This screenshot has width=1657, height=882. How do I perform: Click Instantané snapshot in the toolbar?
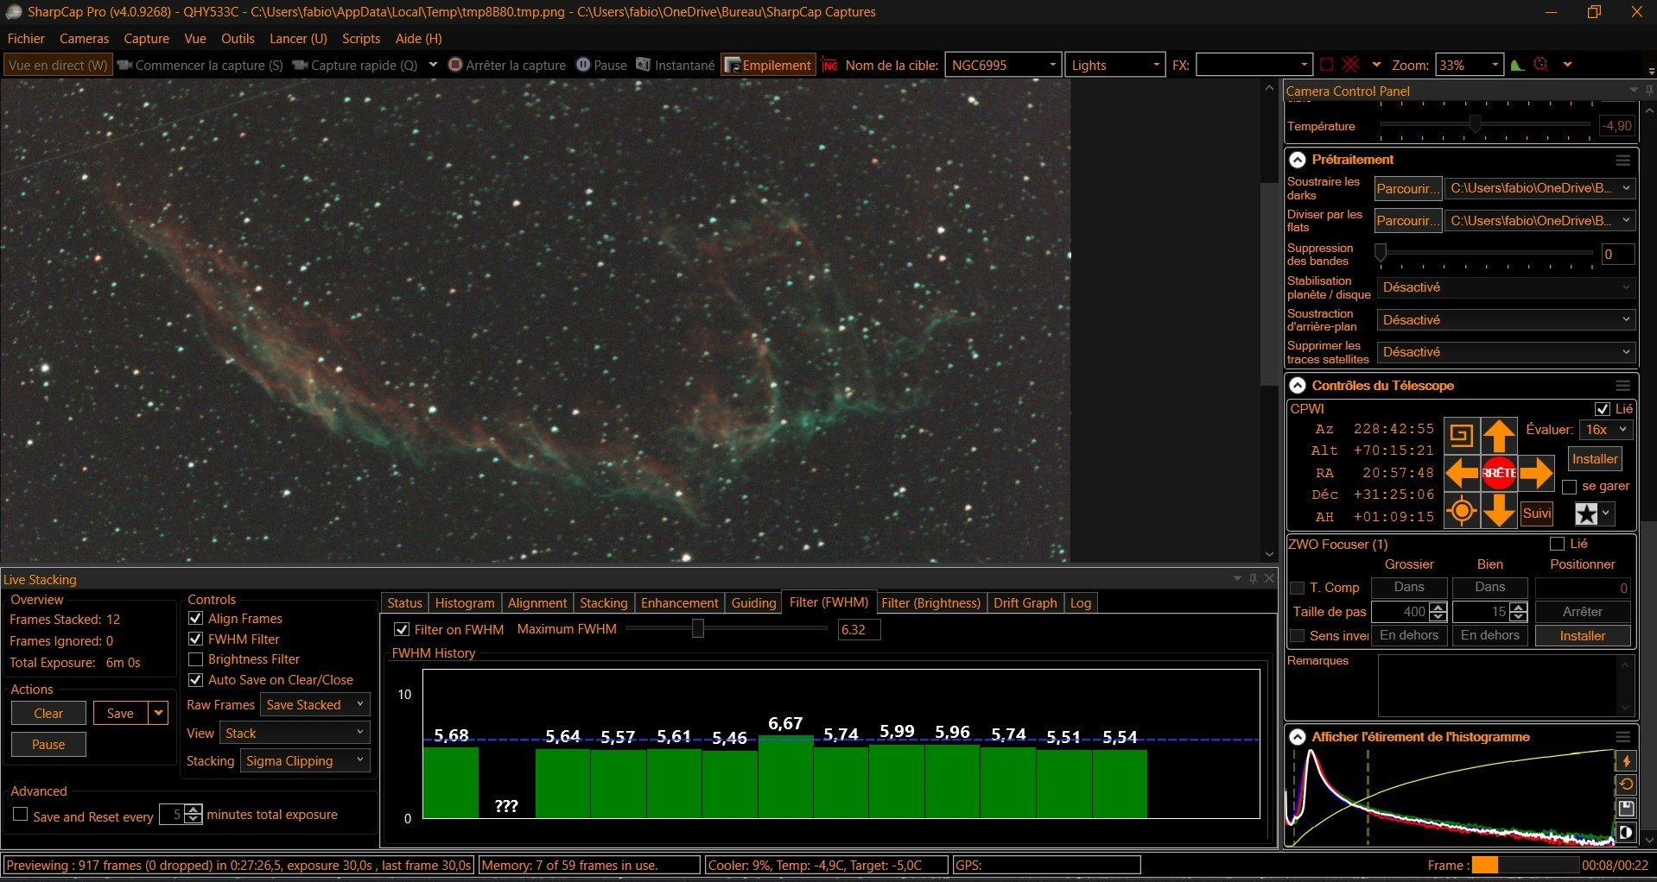pos(676,66)
